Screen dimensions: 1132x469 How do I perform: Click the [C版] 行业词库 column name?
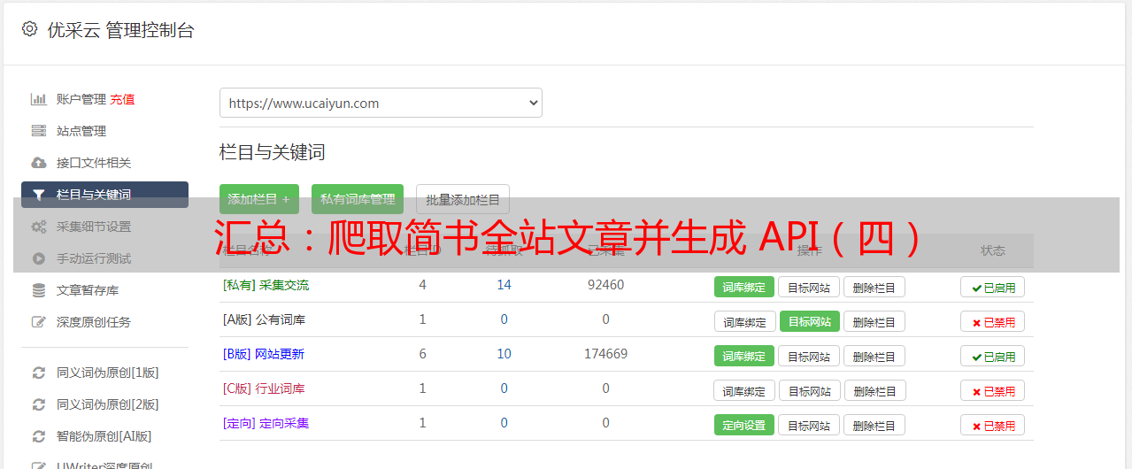(x=264, y=388)
